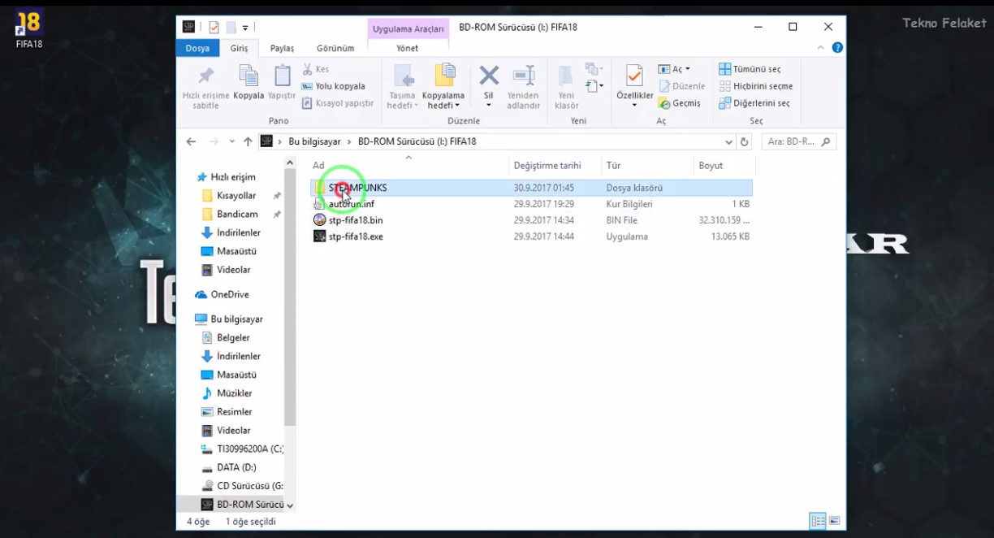Click the help question mark icon
The height and width of the screenshot is (538, 994).
[837, 48]
